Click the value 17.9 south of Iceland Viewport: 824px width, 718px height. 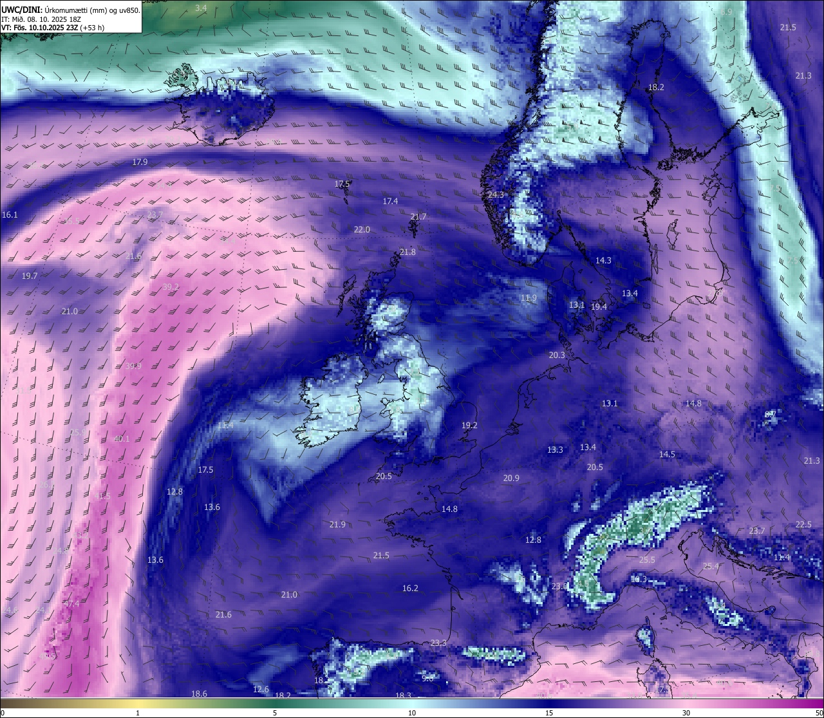point(140,162)
